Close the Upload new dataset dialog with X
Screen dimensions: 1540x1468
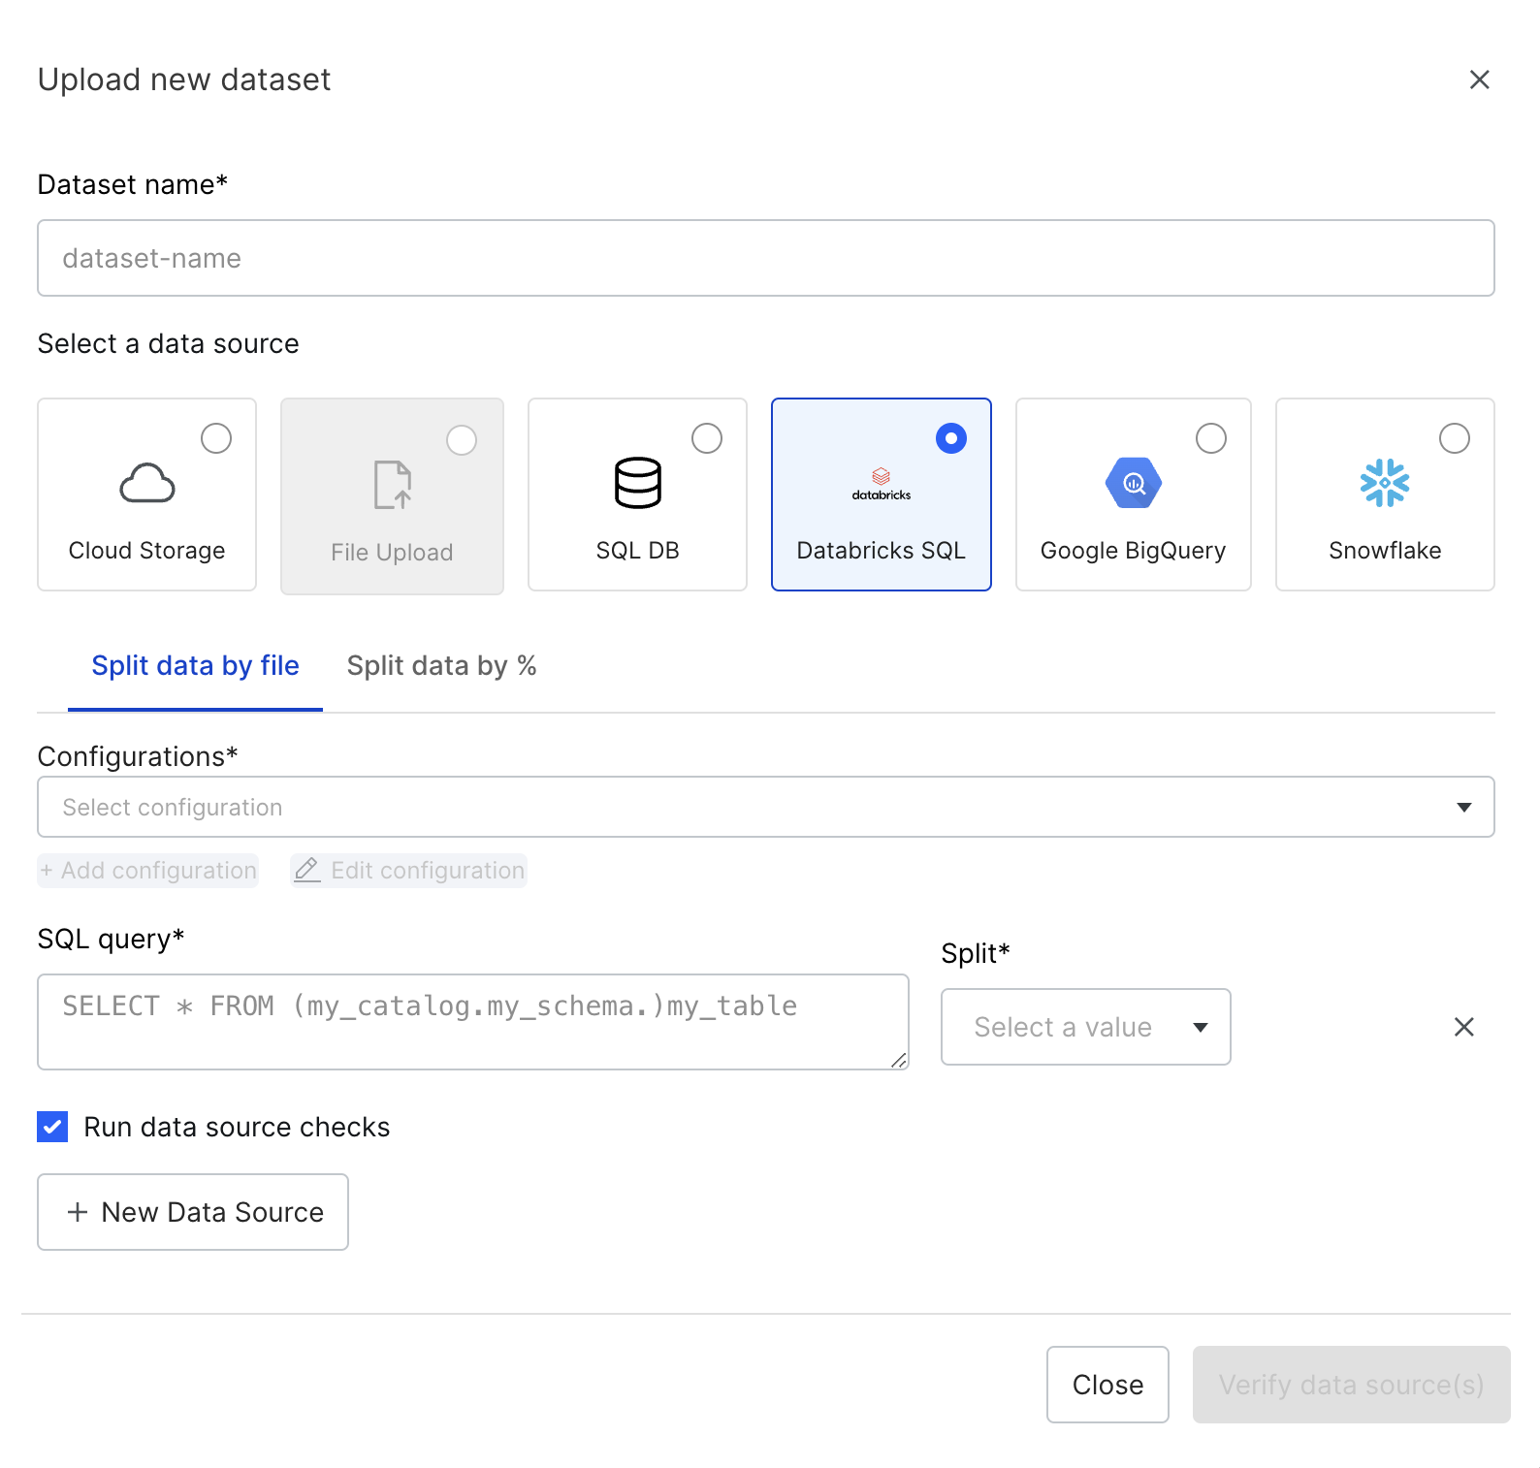click(x=1479, y=80)
